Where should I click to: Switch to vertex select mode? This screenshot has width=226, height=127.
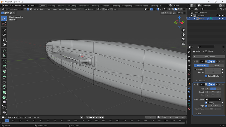(25, 9)
